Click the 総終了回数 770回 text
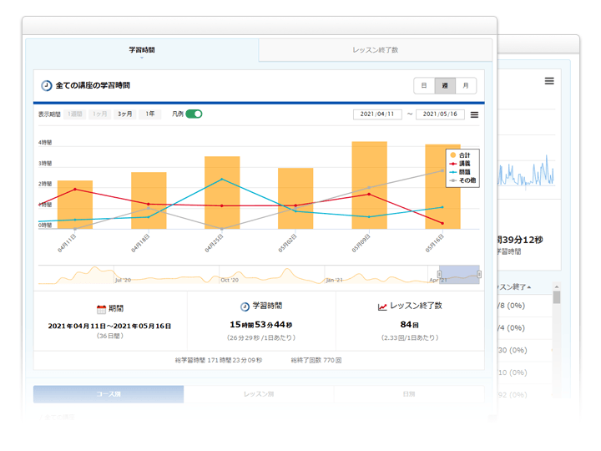The height and width of the screenshot is (451, 601). tap(316, 360)
